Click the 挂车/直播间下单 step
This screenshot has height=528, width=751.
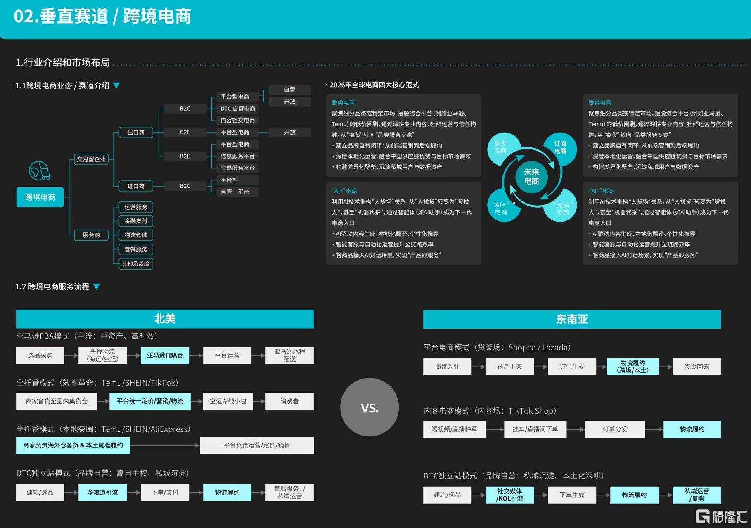point(535,429)
